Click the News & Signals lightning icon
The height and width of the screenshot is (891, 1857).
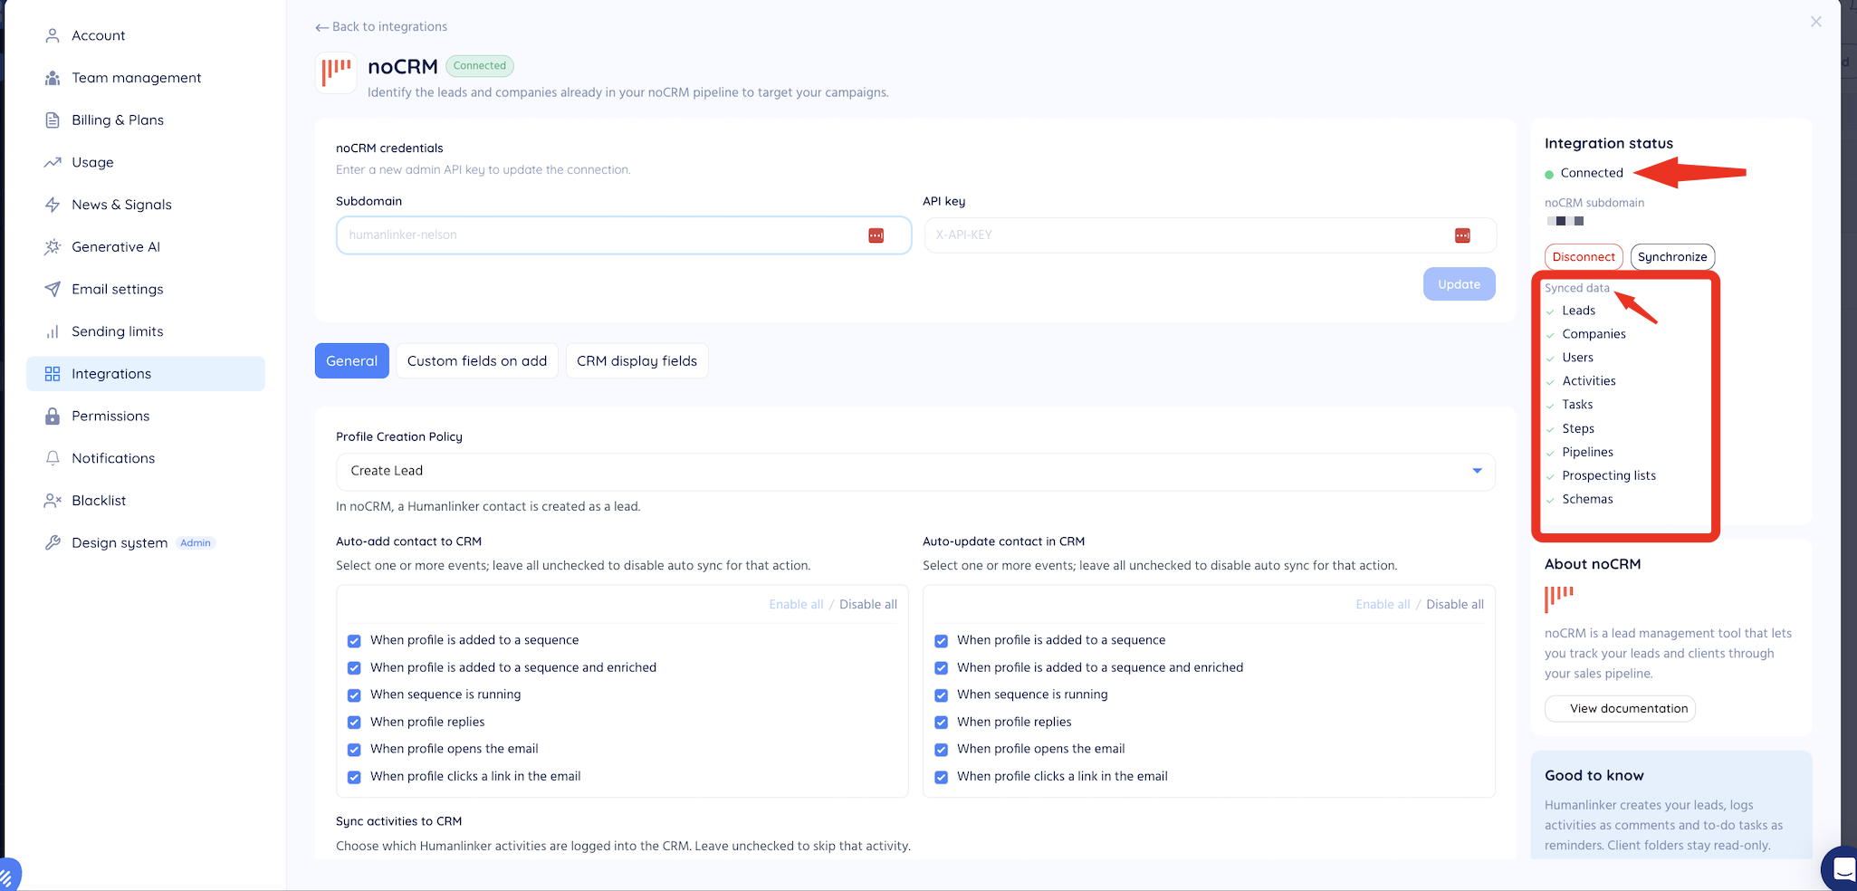coord(53,205)
